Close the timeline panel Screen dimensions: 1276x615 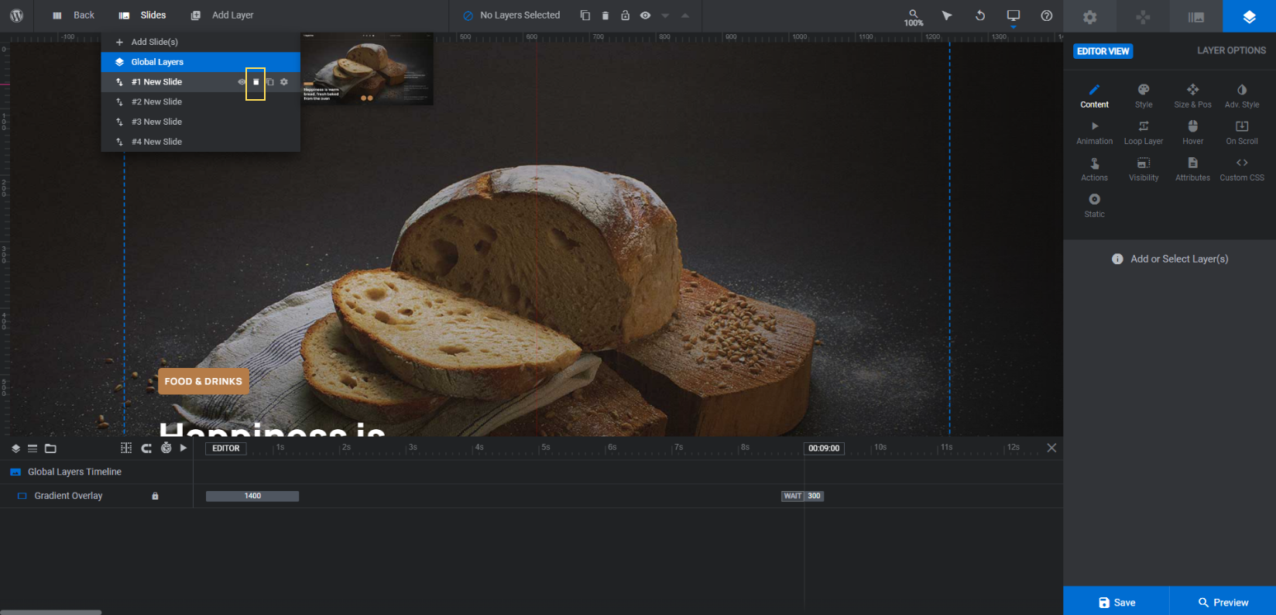click(x=1051, y=448)
